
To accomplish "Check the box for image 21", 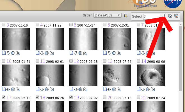I will click(x=138, y=97).
